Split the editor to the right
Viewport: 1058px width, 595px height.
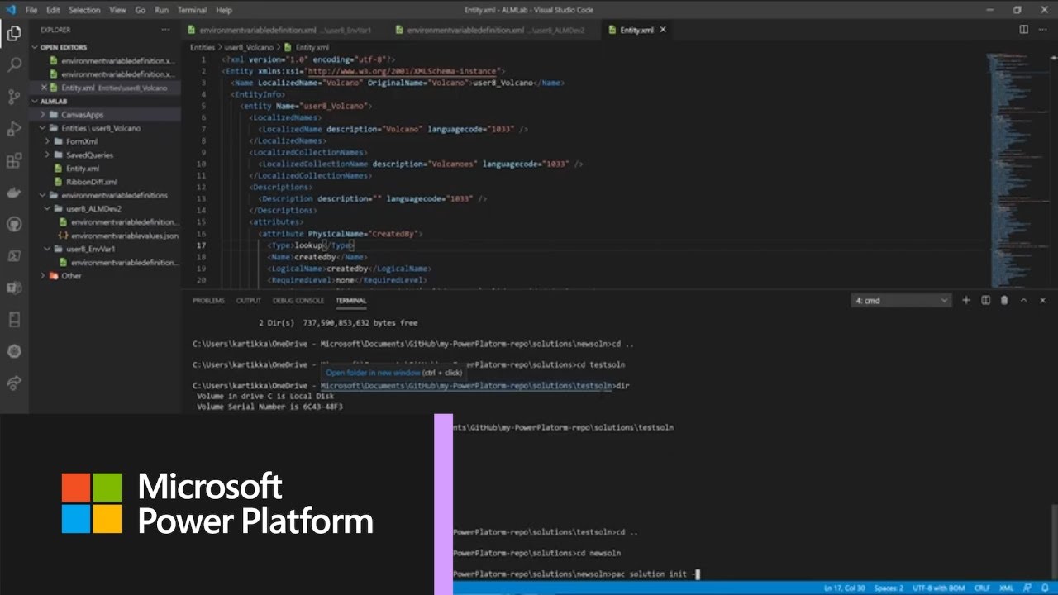coord(1024,30)
